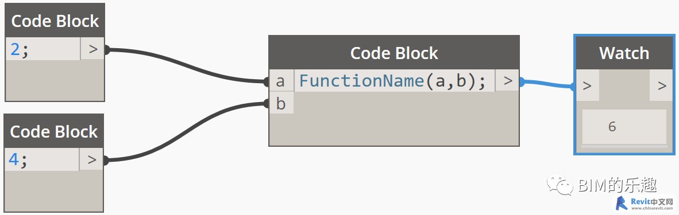The image size is (679, 215).
Task: Click the Watch node output port
Action: click(661, 85)
